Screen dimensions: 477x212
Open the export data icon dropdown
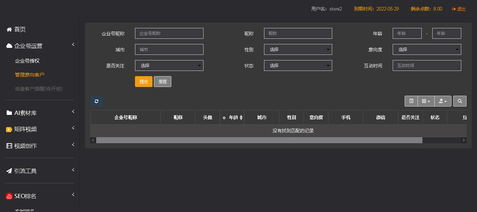[443, 101]
